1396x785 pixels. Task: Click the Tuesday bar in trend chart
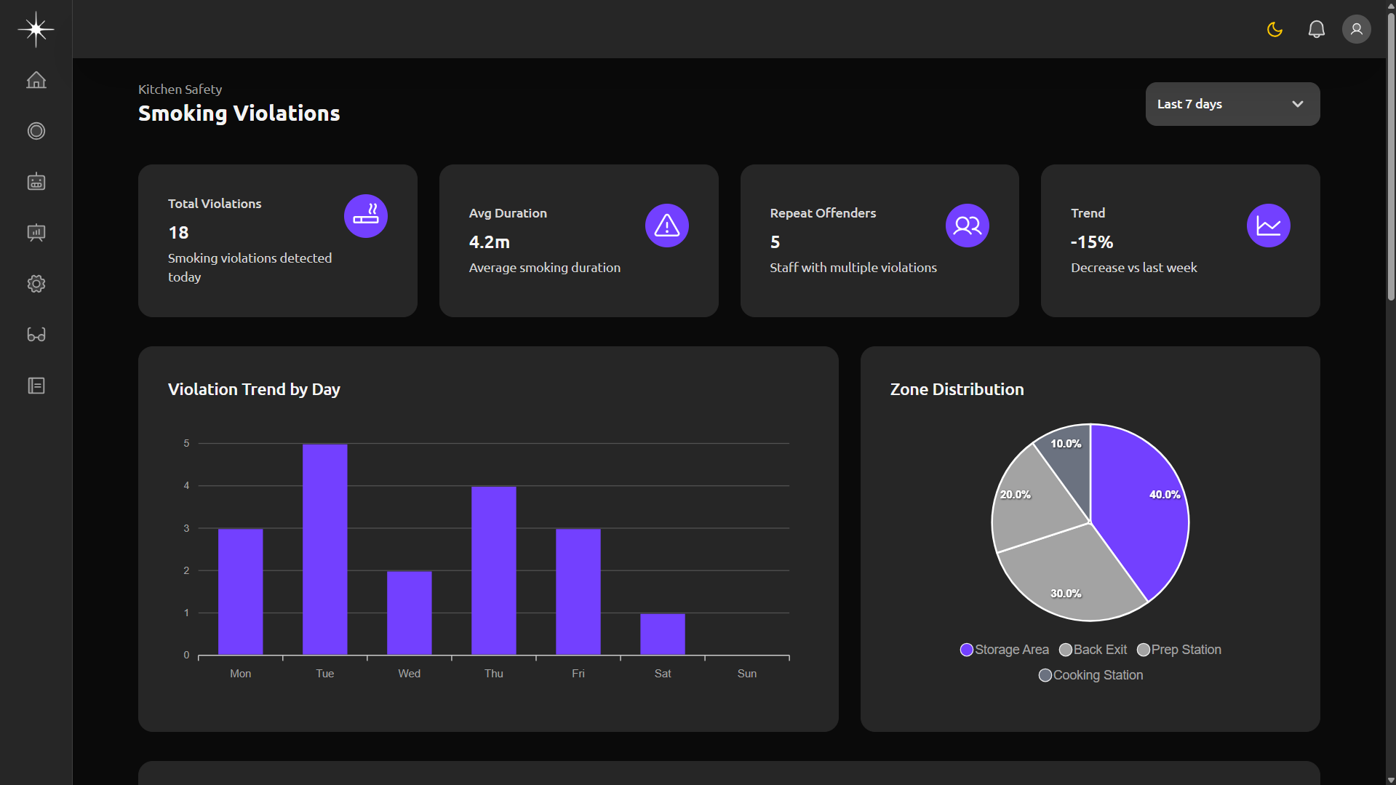[x=324, y=549]
